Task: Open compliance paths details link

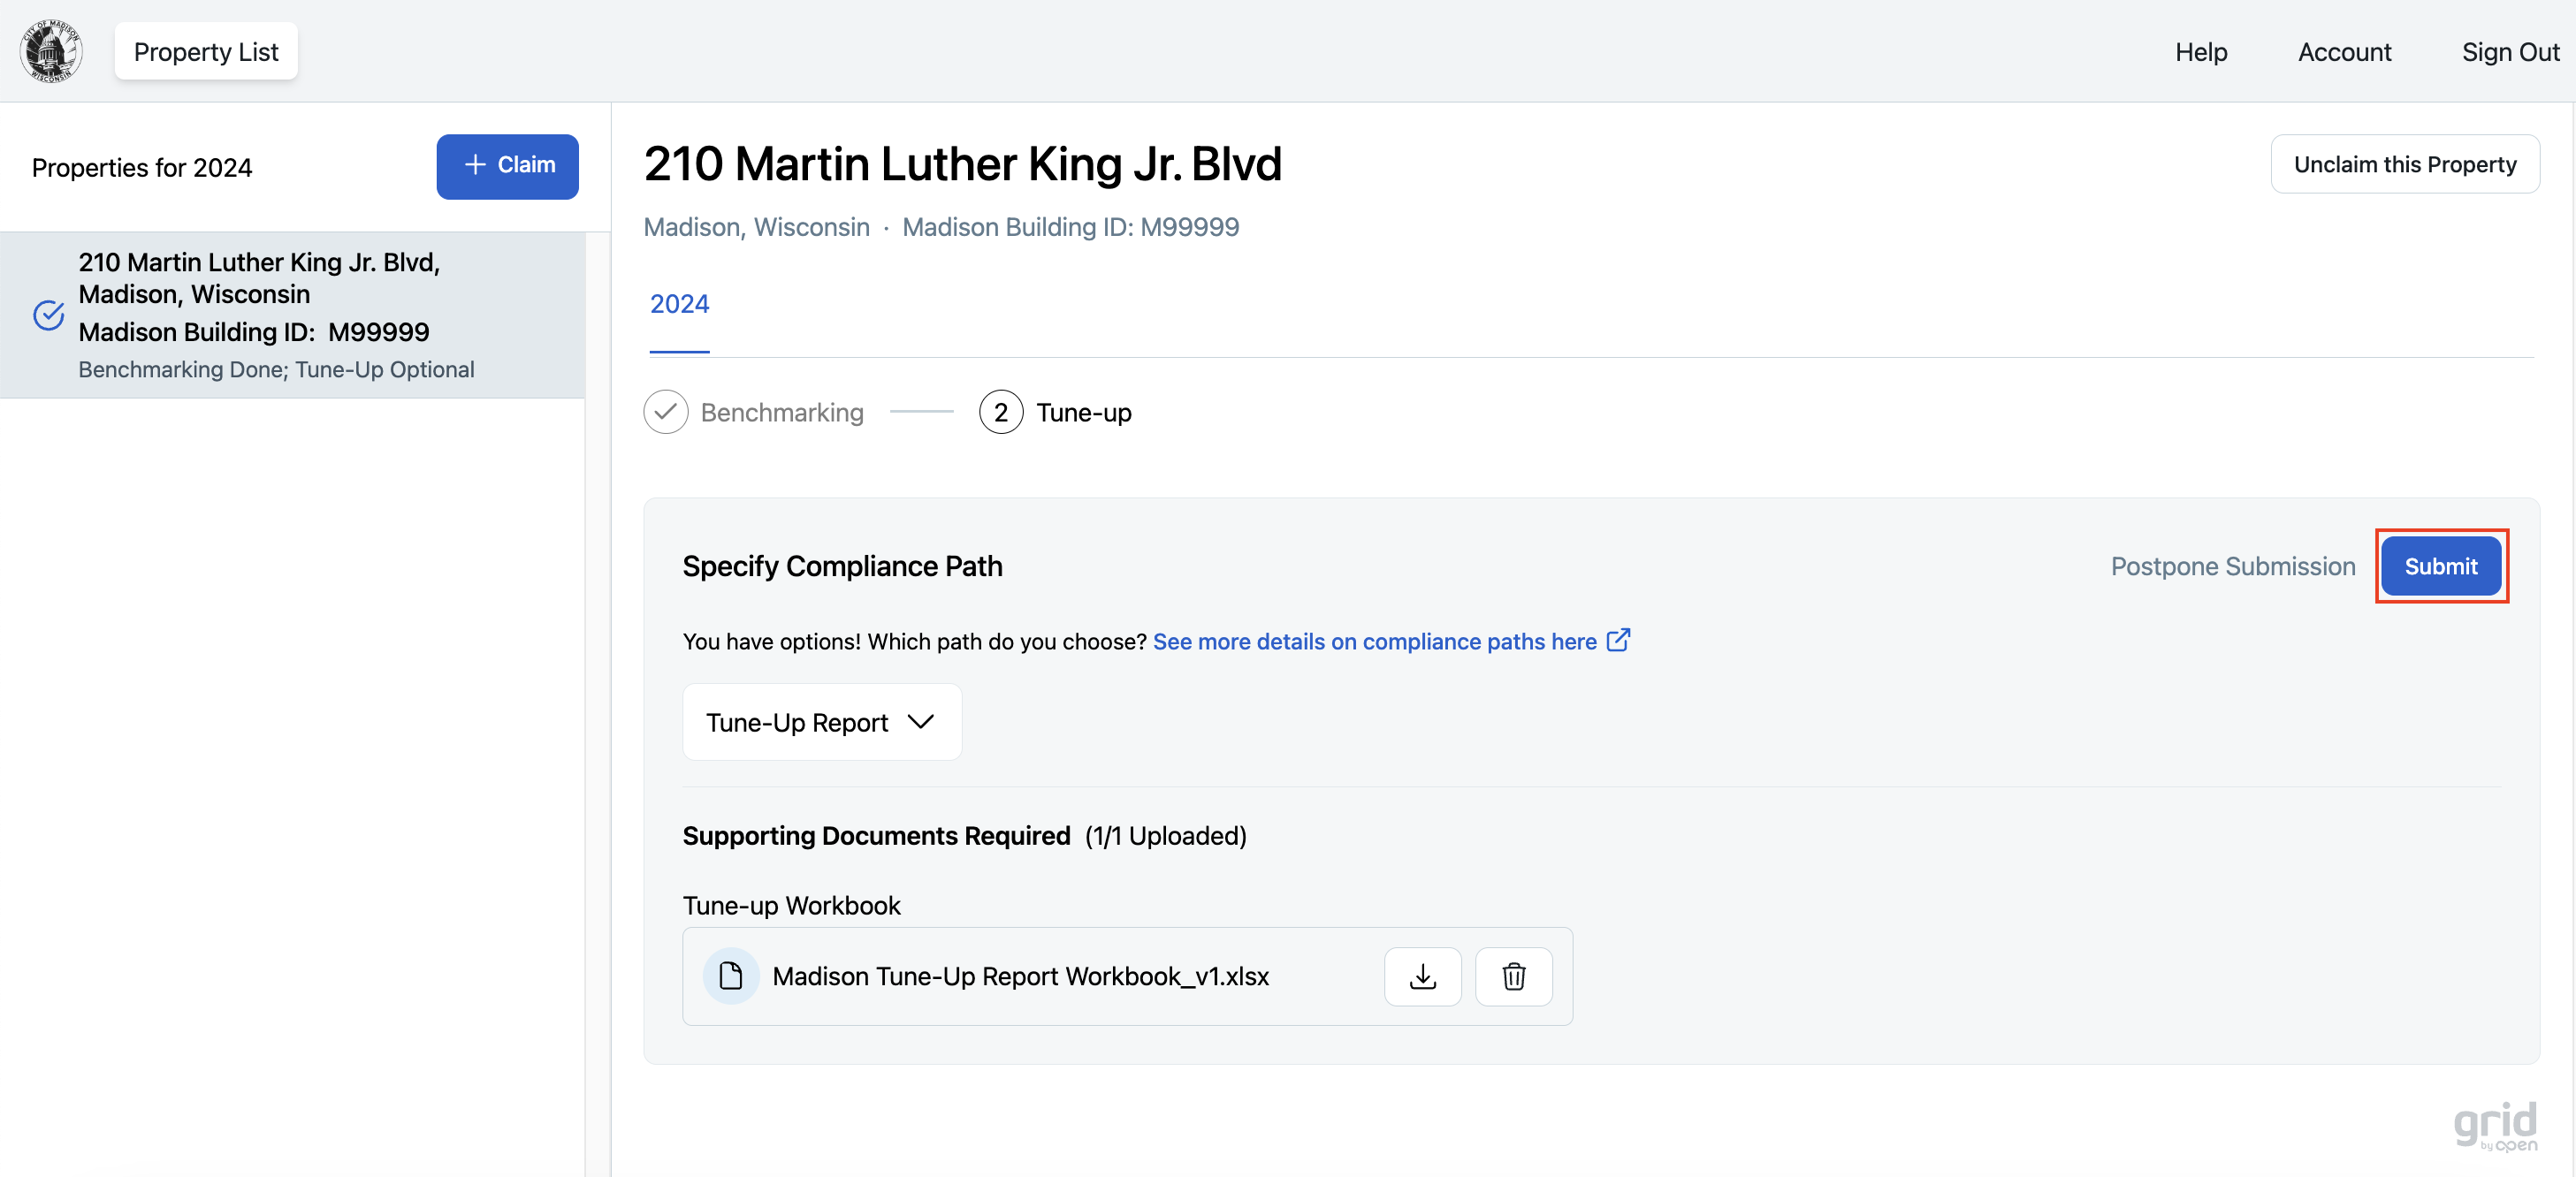Action: pyautogui.click(x=1374, y=641)
